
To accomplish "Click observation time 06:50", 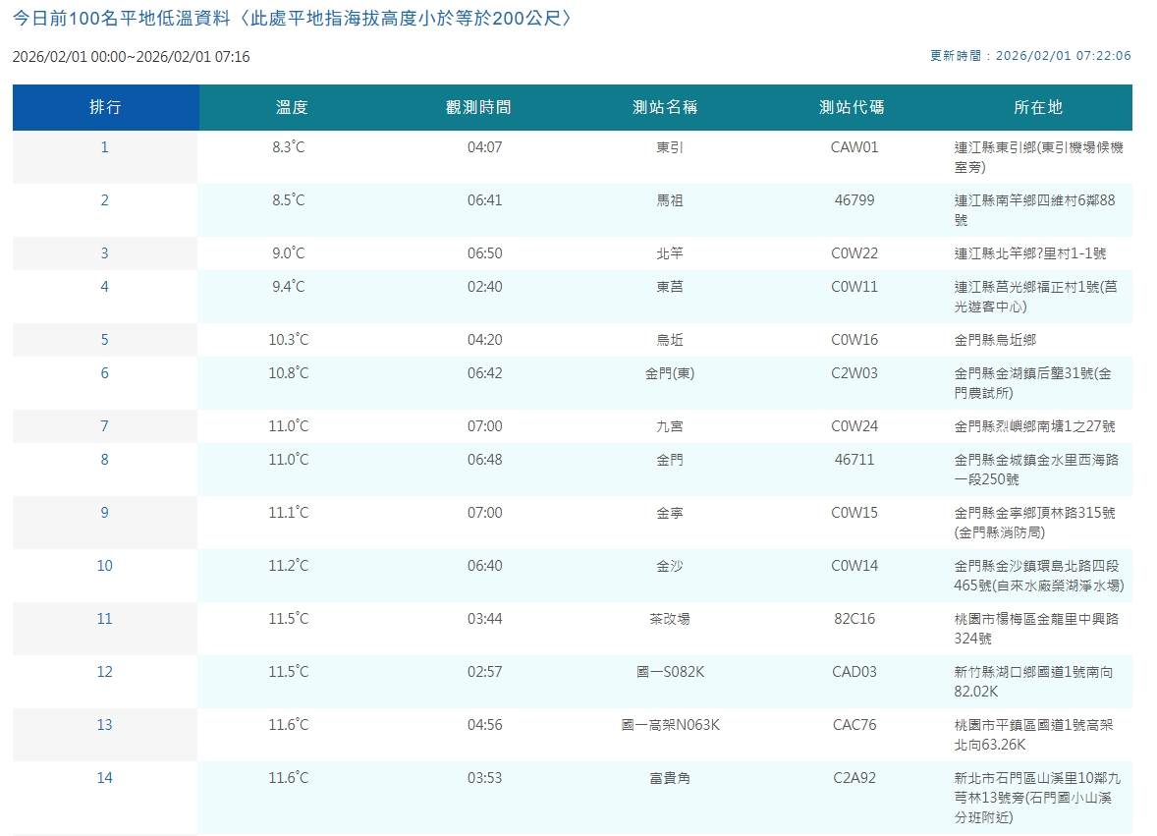I will tap(485, 253).
